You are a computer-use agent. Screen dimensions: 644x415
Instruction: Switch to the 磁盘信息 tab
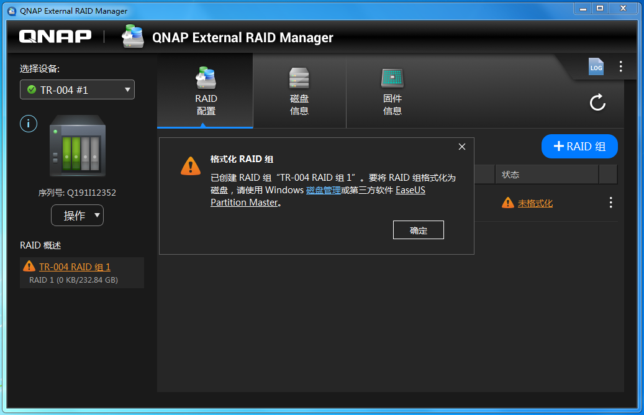[299, 91]
